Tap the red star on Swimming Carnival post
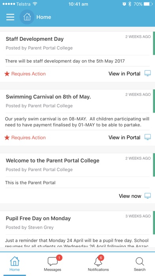The height and width of the screenshot is (276, 155). (7, 138)
